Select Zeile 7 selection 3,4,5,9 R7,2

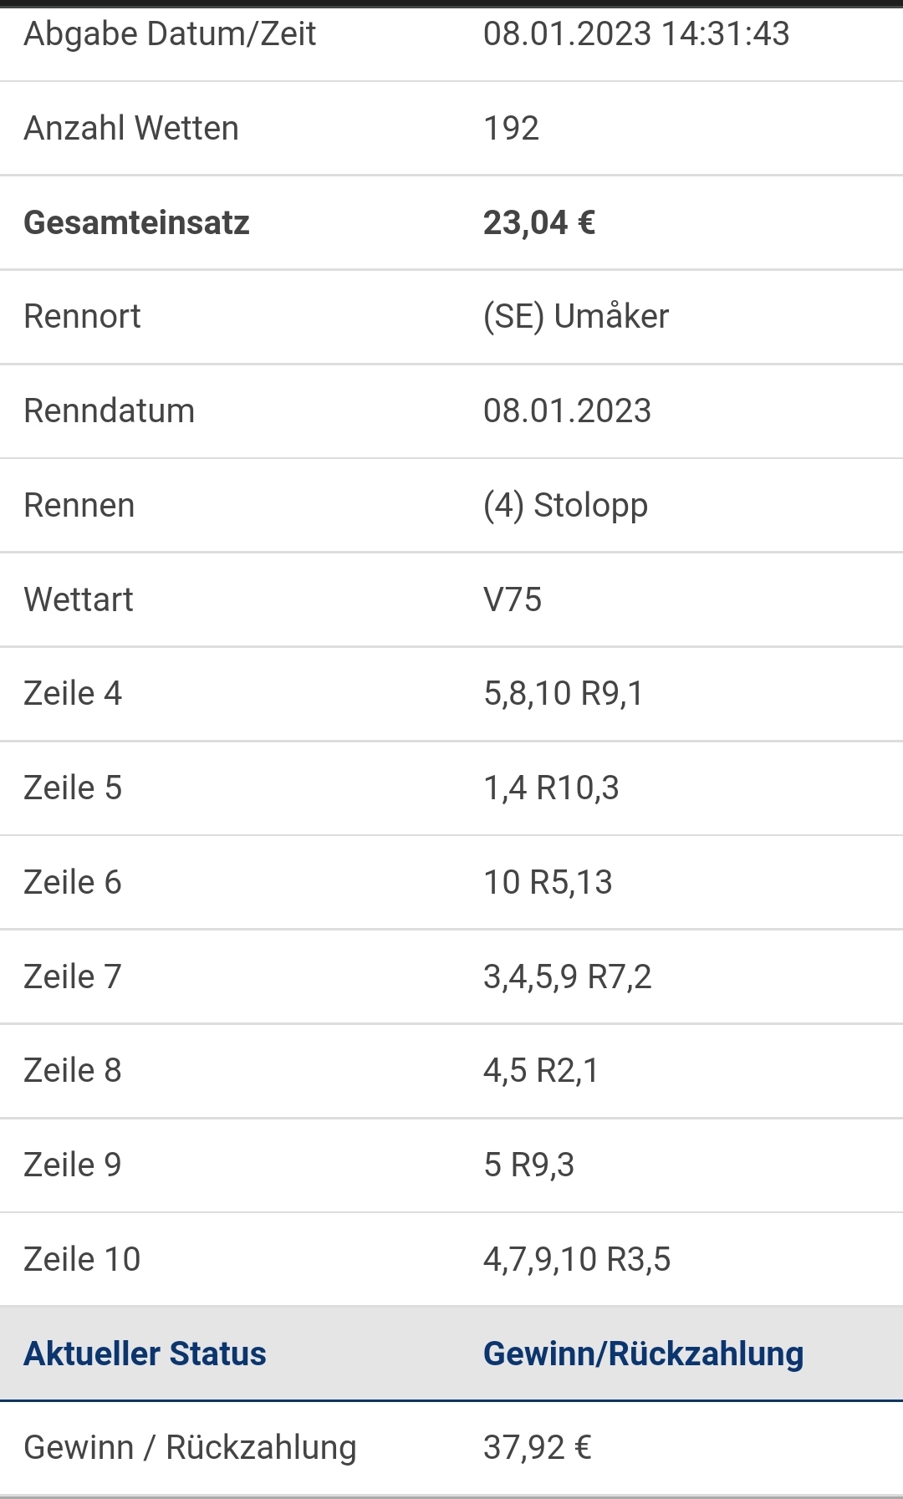[567, 977]
